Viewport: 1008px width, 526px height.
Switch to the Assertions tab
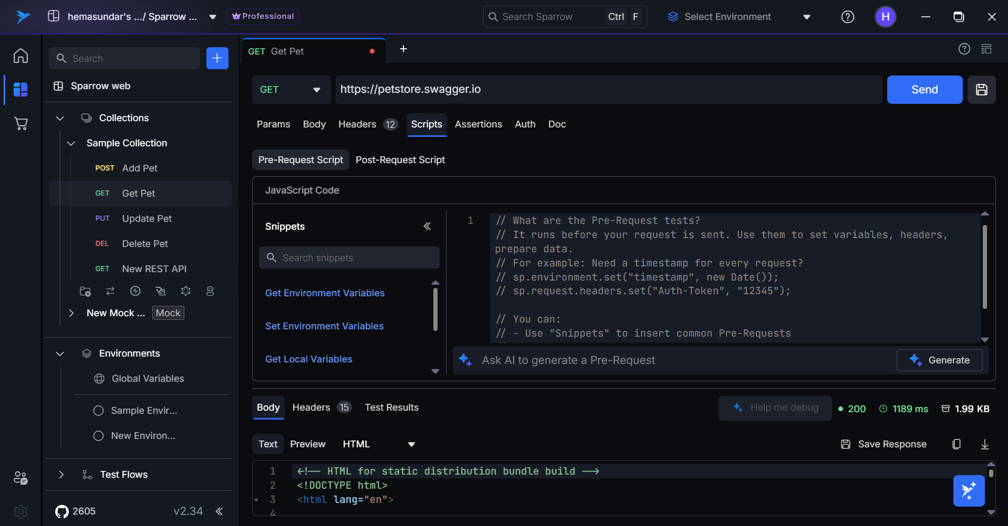[478, 124]
